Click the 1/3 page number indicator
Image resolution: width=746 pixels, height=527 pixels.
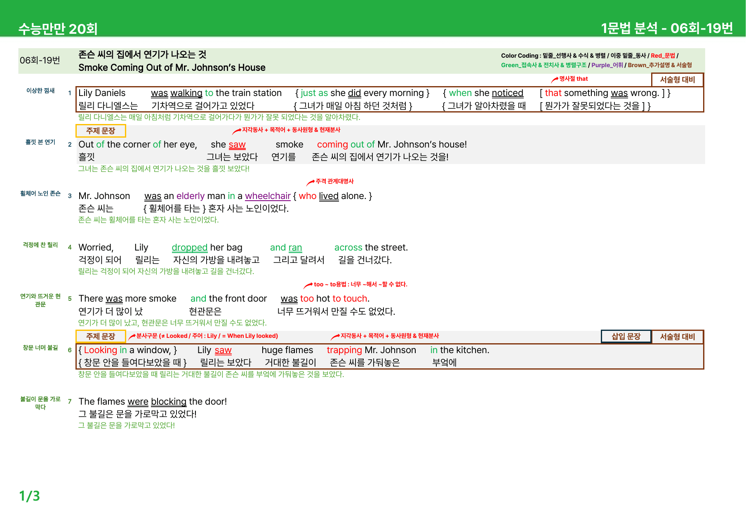tap(29, 496)
